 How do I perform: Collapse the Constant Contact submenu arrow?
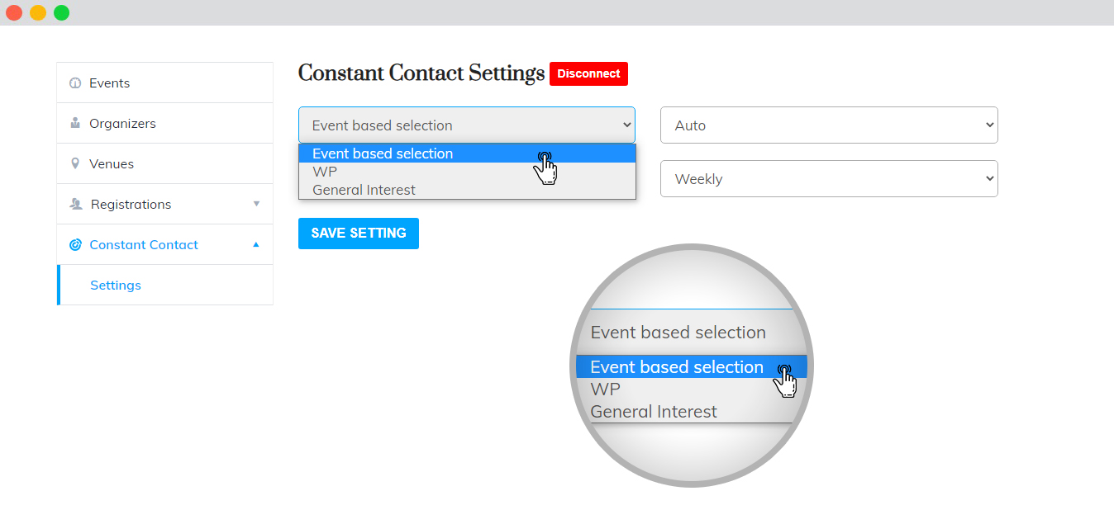256,244
